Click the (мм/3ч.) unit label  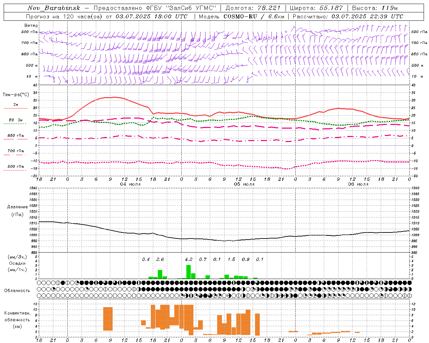18,257
